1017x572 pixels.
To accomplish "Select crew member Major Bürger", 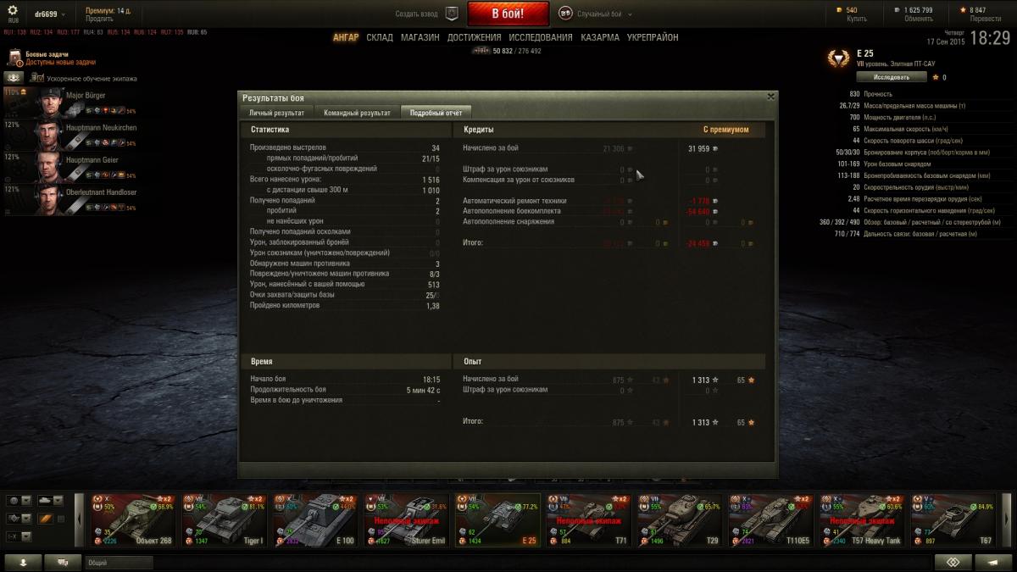I will point(71,103).
